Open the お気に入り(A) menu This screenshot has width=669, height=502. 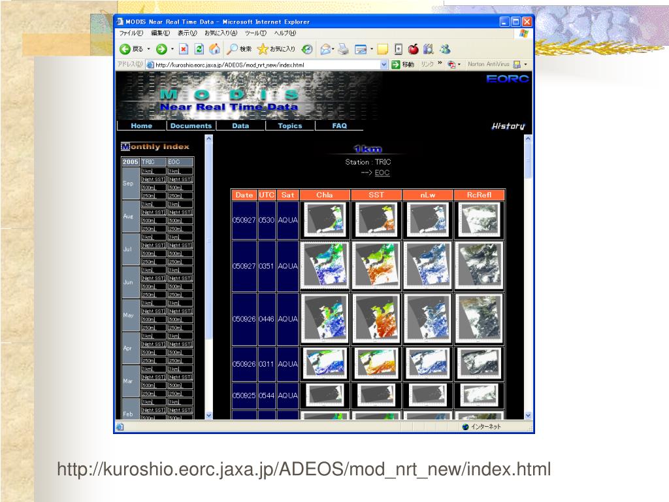221,33
